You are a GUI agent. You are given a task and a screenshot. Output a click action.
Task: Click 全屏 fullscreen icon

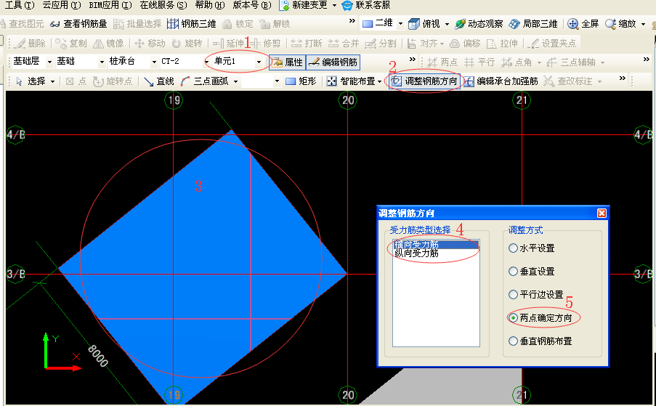coord(572,24)
